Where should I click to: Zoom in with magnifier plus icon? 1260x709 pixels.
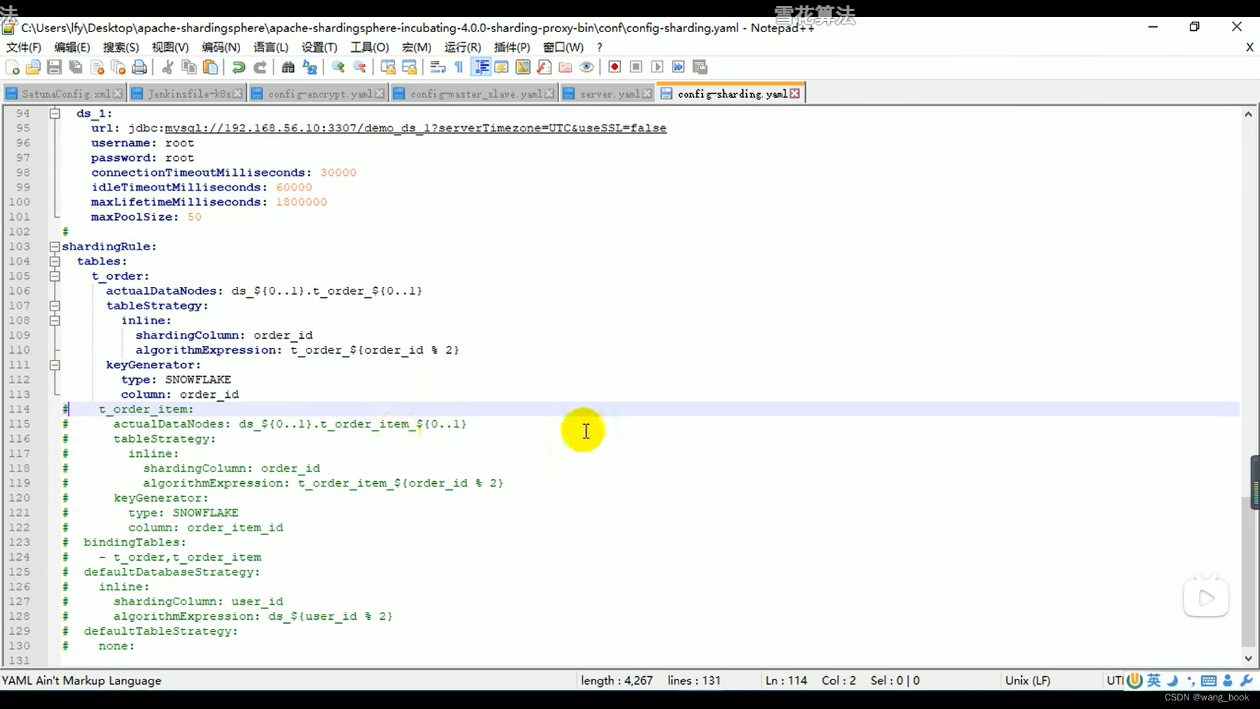tap(338, 67)
